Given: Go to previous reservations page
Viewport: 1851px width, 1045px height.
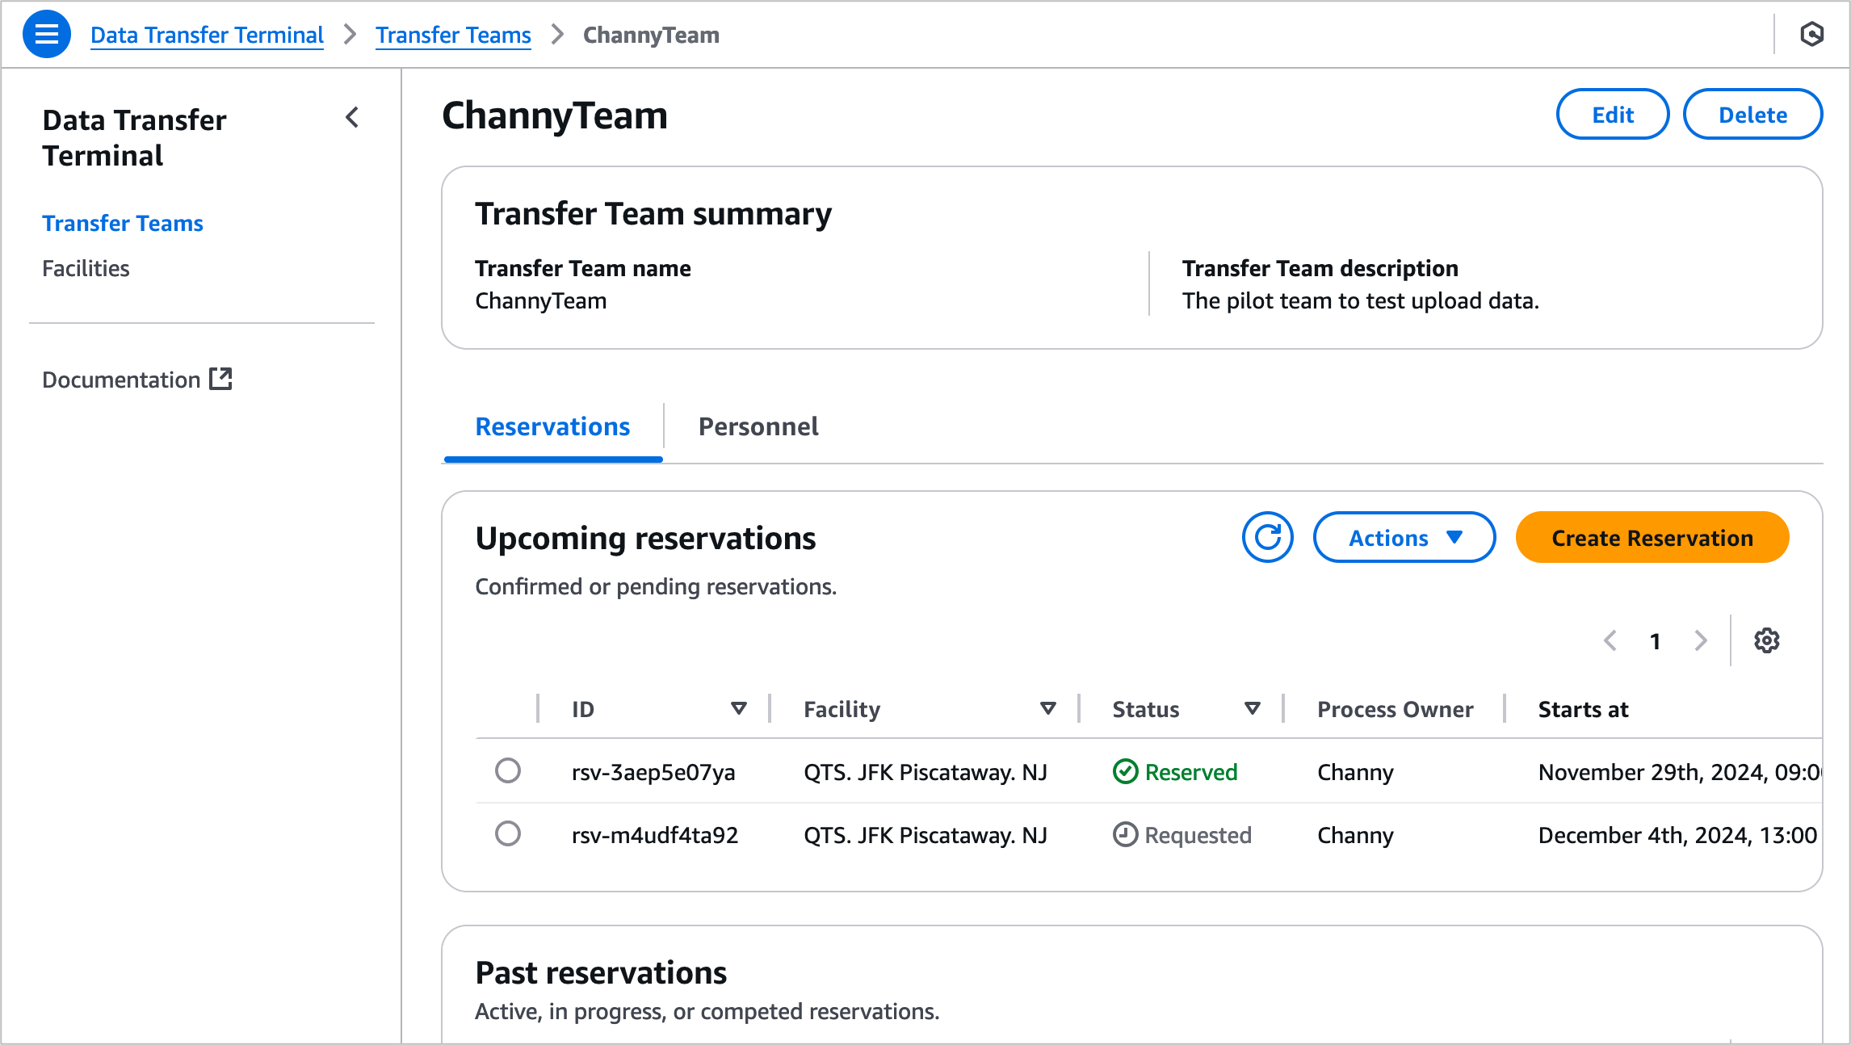Looking at the screenshot, I should coord(1610,641).
